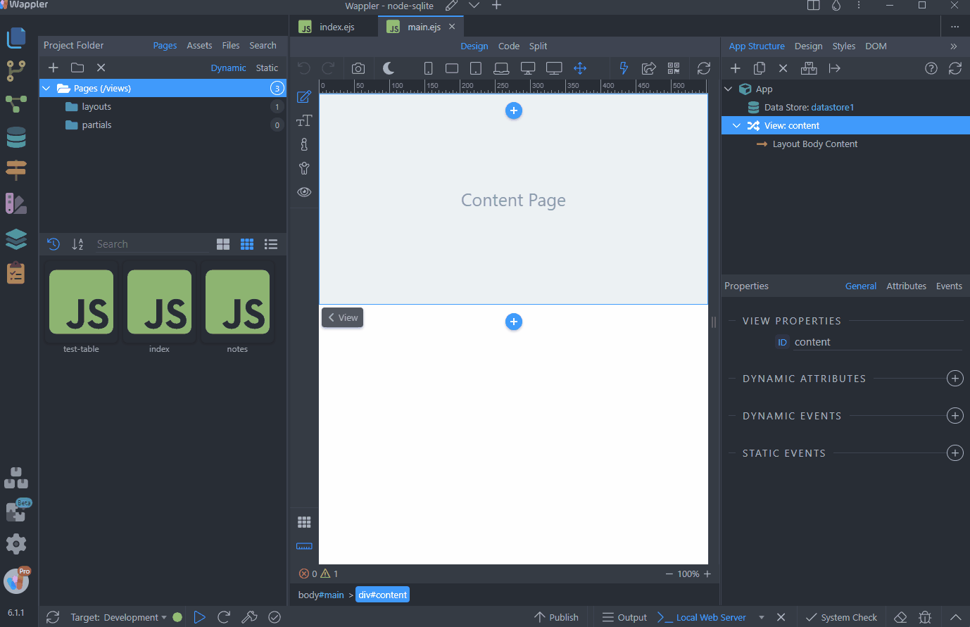The height and width of the screenshot is (627, 970).
Task: Expand bottom panel with up chevron
Action: click(955, 617)
